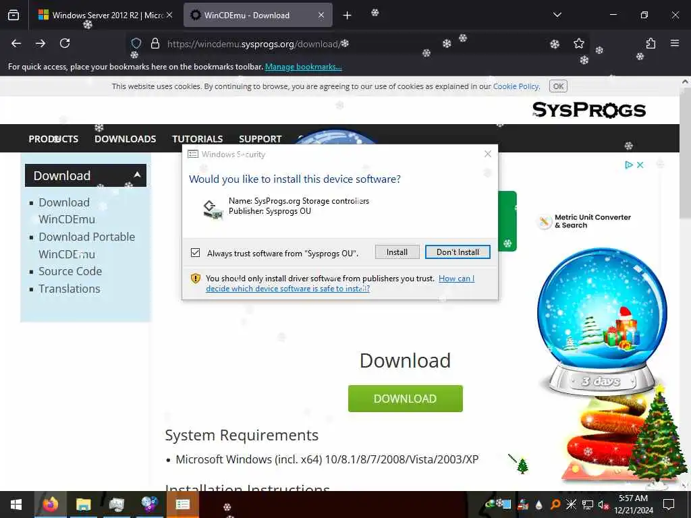This screenshot has width=691, height=518.
Task: Click the device software icon in dialog
Action: click(x=213, y=209)
